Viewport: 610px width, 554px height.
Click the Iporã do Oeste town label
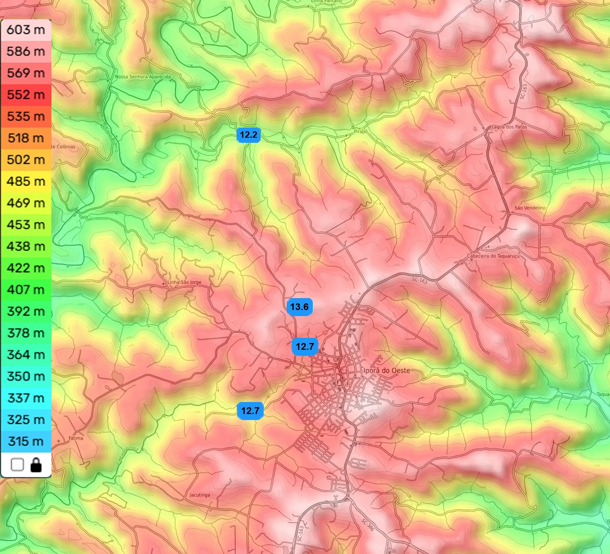(387, 370)
